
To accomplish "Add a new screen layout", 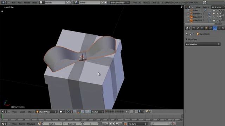I will pos(67,2).
